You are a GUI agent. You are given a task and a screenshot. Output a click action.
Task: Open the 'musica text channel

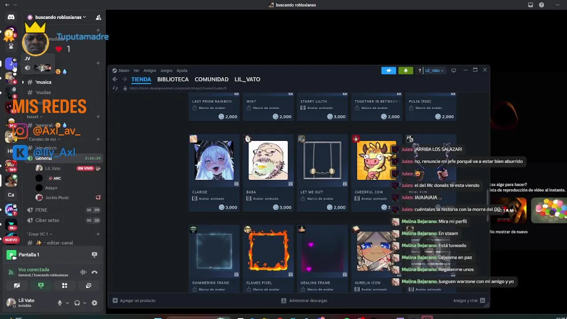pos(43,82)
